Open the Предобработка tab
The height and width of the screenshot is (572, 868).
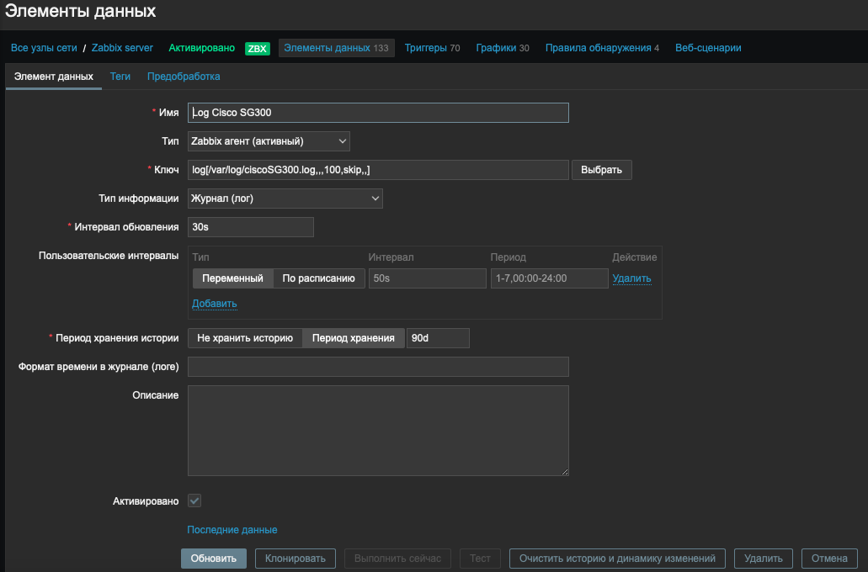coord(184,76)
